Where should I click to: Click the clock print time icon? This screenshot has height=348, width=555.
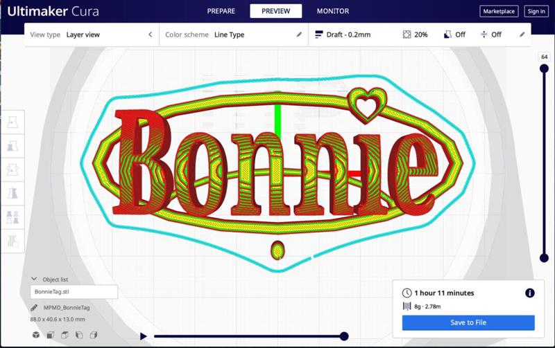(x=407, y=293)
